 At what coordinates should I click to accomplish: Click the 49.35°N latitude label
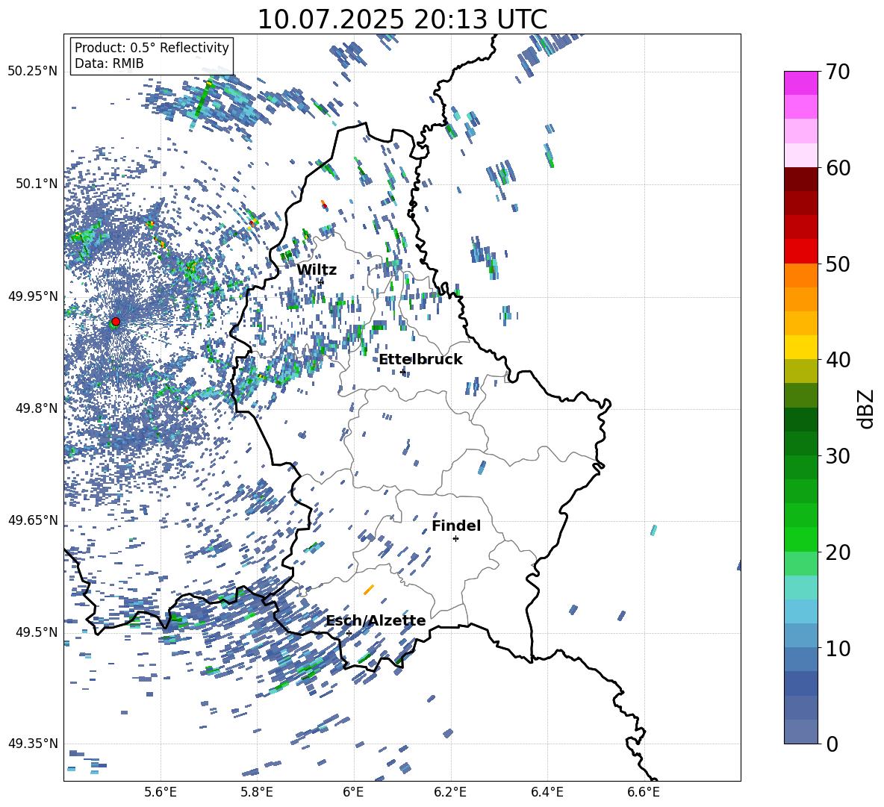[33, 744]
